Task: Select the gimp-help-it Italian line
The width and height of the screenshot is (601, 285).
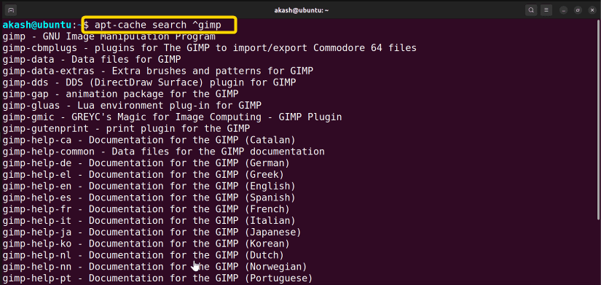Action: pos(149,221)
